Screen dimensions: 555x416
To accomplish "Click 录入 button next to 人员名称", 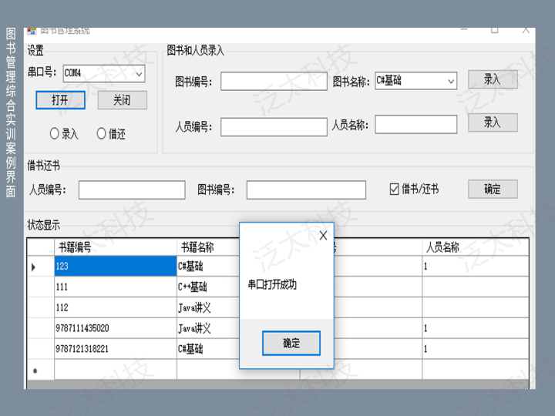I will point(493,122).
